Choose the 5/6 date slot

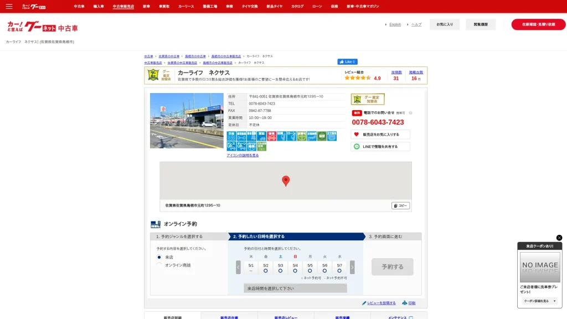pos(324,267)
